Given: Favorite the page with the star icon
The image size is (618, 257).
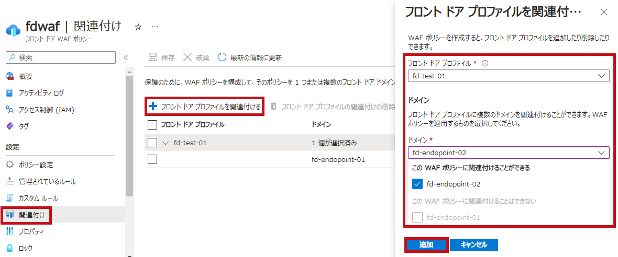Looking at the screenshot, I should [138, 27].
